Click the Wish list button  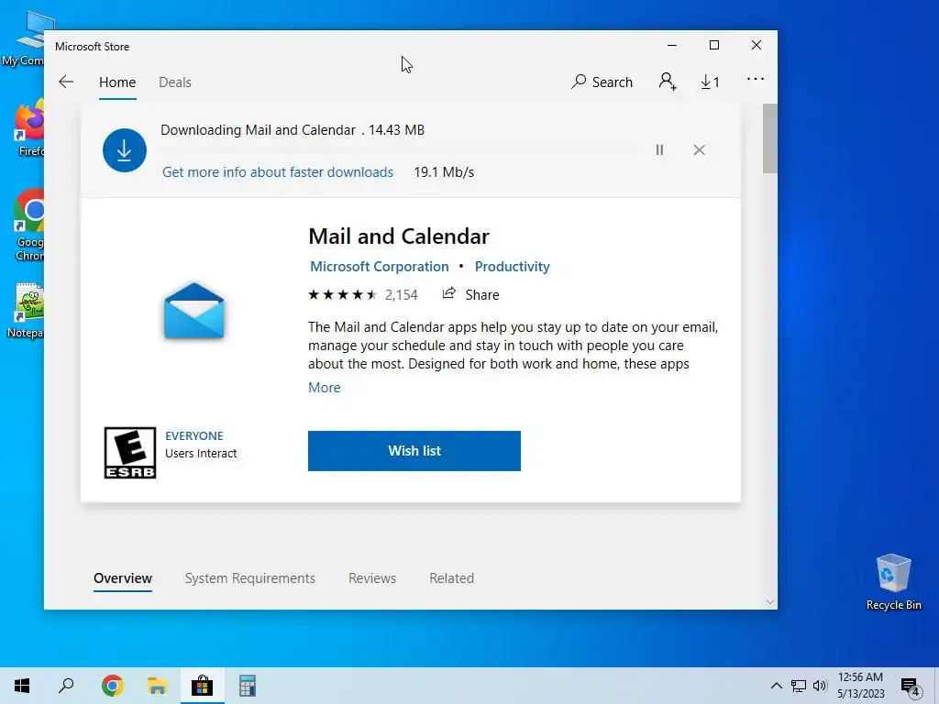414,451
